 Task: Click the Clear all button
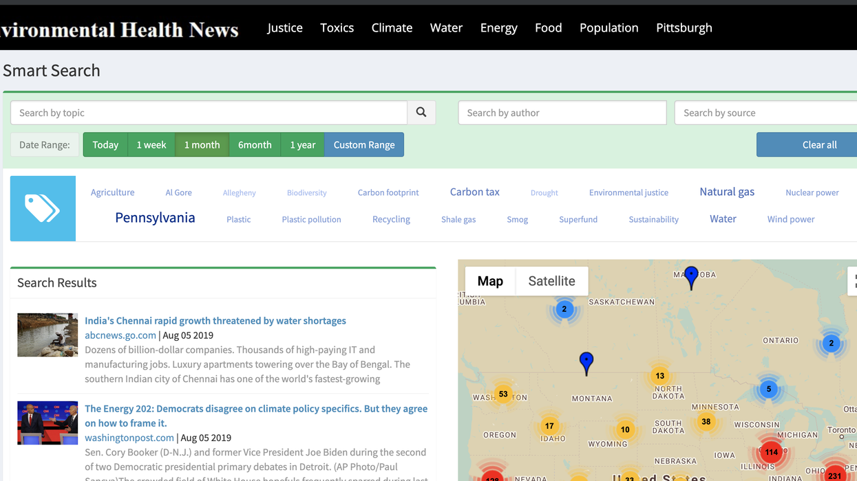(x=819, y=144)
